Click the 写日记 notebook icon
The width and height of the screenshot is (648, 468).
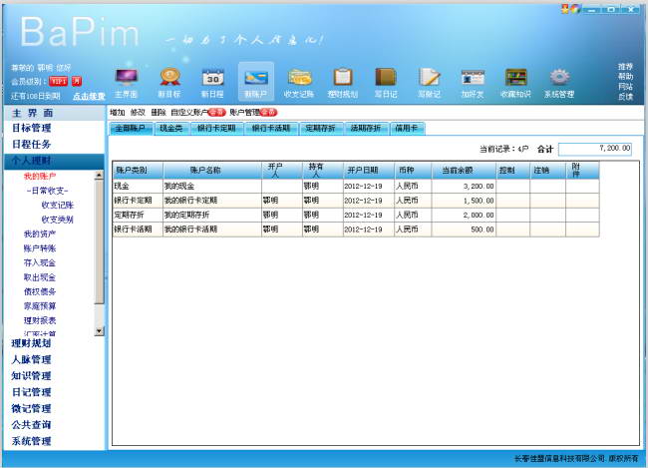coord(386,78)
